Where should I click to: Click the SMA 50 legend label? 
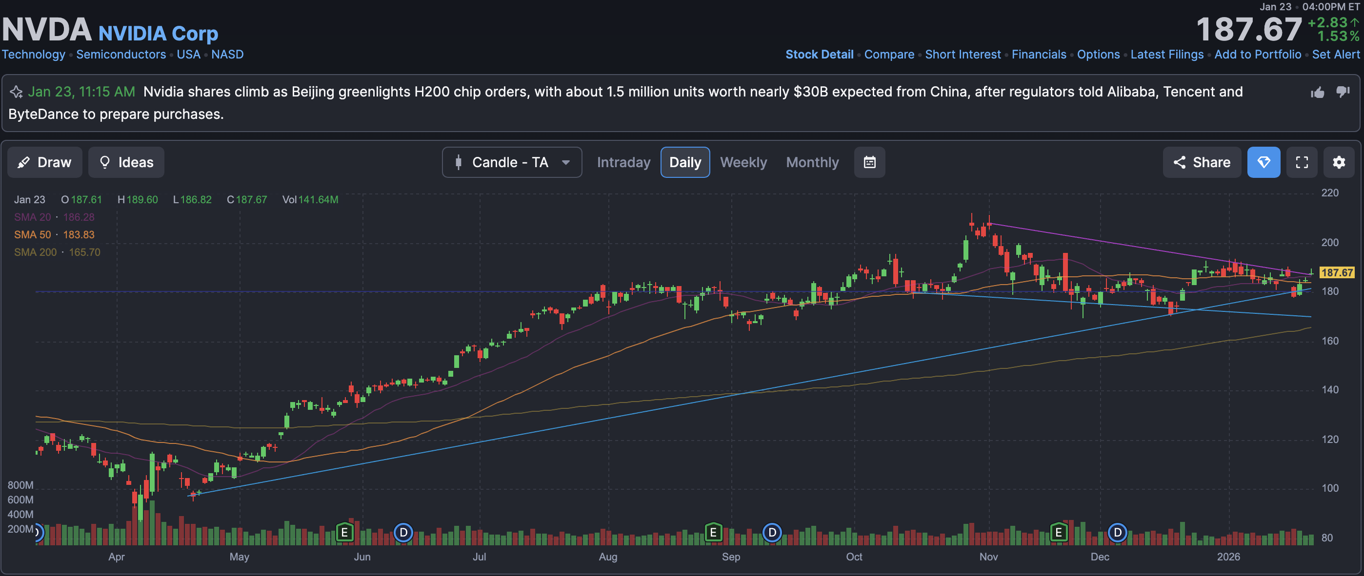[x=32, y=234]
